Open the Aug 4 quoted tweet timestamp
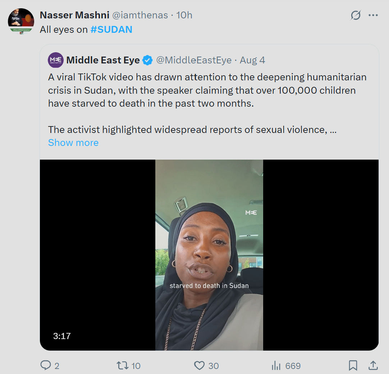This screenshot has height=374, width=389. click(252, 60)
